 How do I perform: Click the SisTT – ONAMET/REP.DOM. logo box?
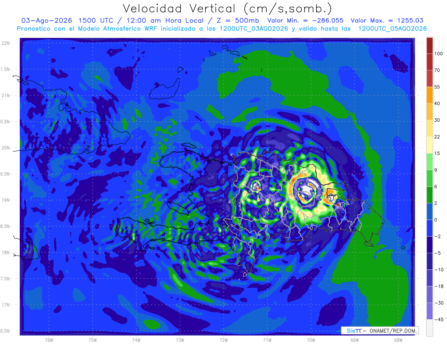[x=380, y=330]
